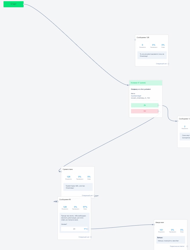Click the input port of the Условие 47 node
Image resolution: width=190 pixels, height=250 pixels.
coord(129,85)
